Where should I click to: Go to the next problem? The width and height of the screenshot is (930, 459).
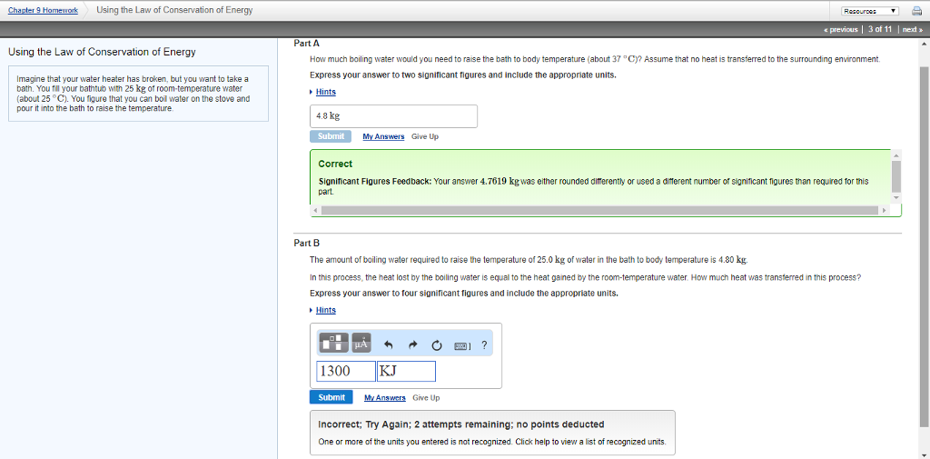tap(911, 30)
